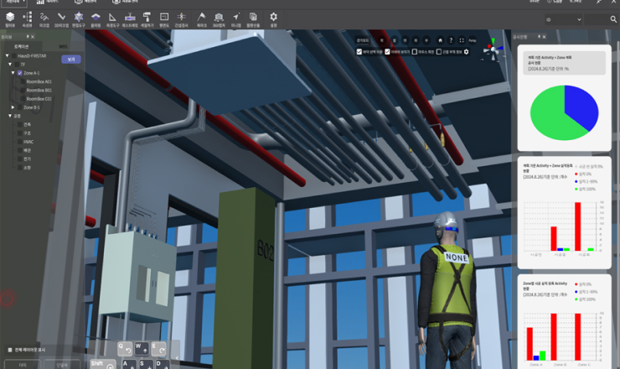Enable the RoomBox A01 checkbox

click(x=21, y=81)
